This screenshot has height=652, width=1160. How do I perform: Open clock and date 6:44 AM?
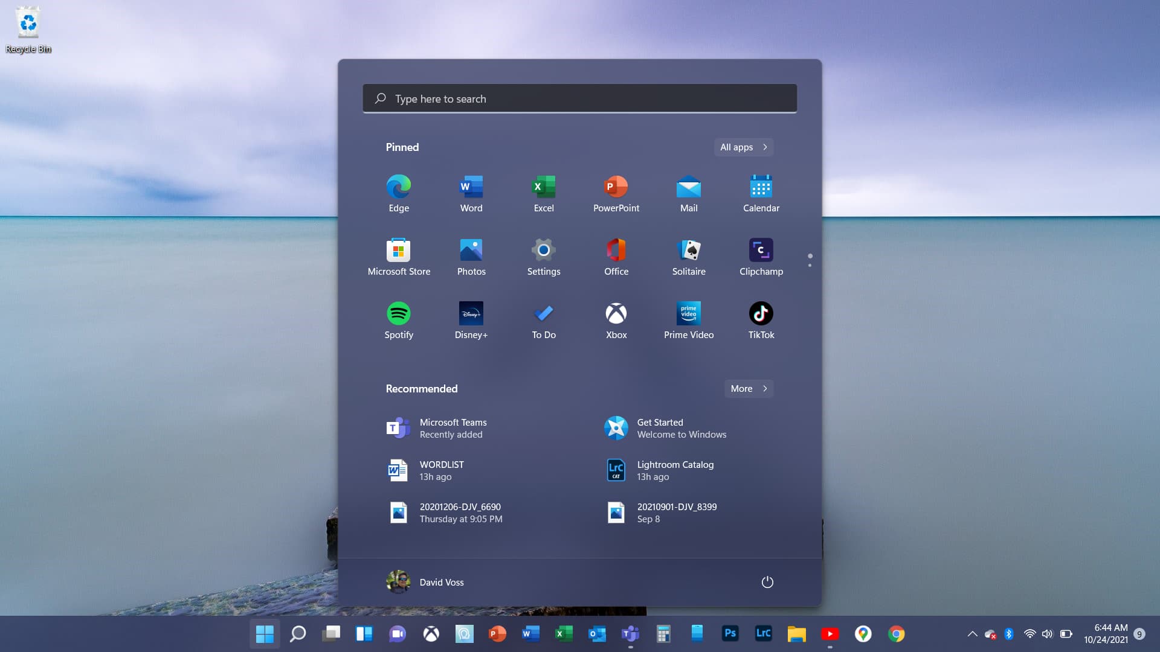tap(1106, 634)
